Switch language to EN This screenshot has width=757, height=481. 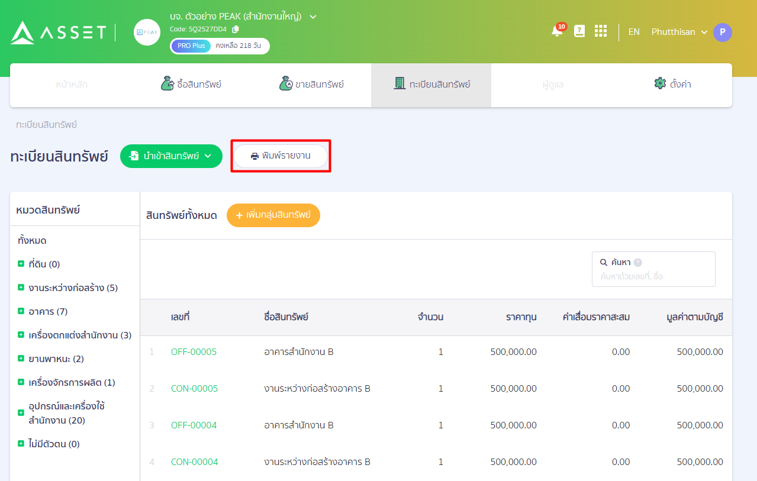[x=634, y=32]
